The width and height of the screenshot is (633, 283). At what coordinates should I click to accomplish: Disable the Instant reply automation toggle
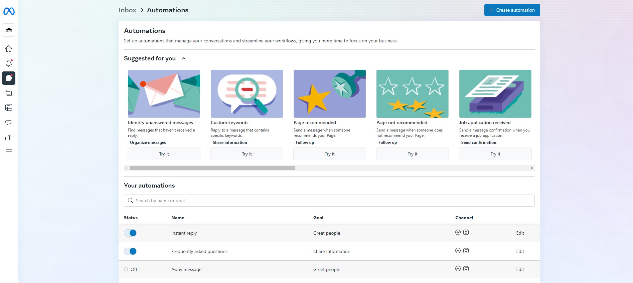point(130,233)
